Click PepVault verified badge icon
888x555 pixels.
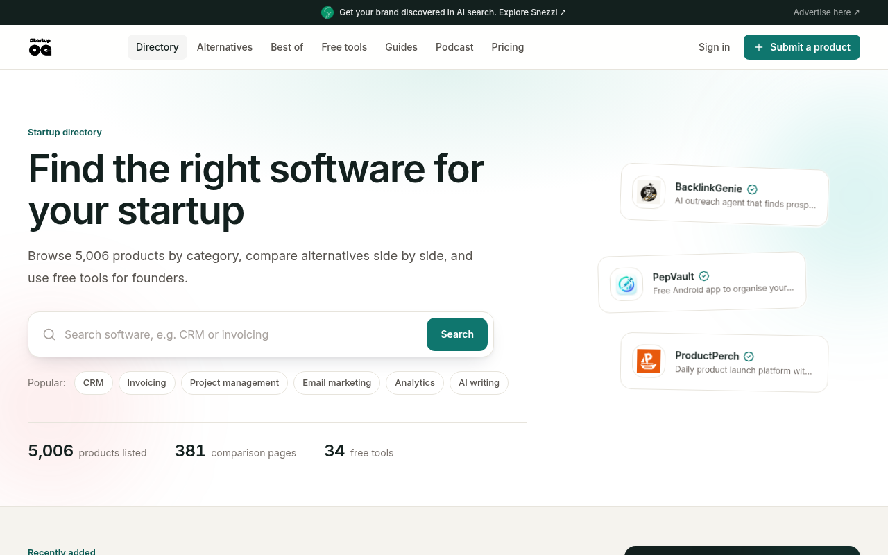(x=704, y=276)
